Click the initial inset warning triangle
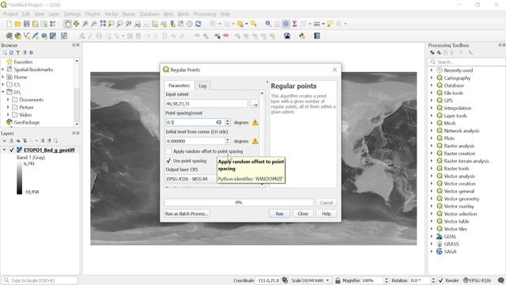This screenshot has width=506, height=285. [x=255, y=141]
